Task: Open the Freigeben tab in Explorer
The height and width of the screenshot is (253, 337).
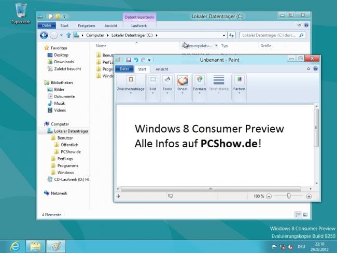Action: (87, 25)
